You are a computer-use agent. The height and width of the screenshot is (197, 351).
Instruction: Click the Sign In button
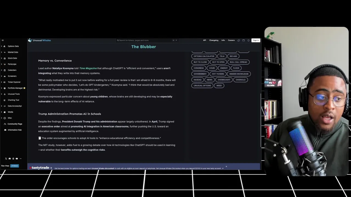[x=256, y=40]
